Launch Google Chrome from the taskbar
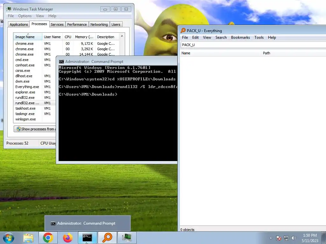 tap(48, 238)
